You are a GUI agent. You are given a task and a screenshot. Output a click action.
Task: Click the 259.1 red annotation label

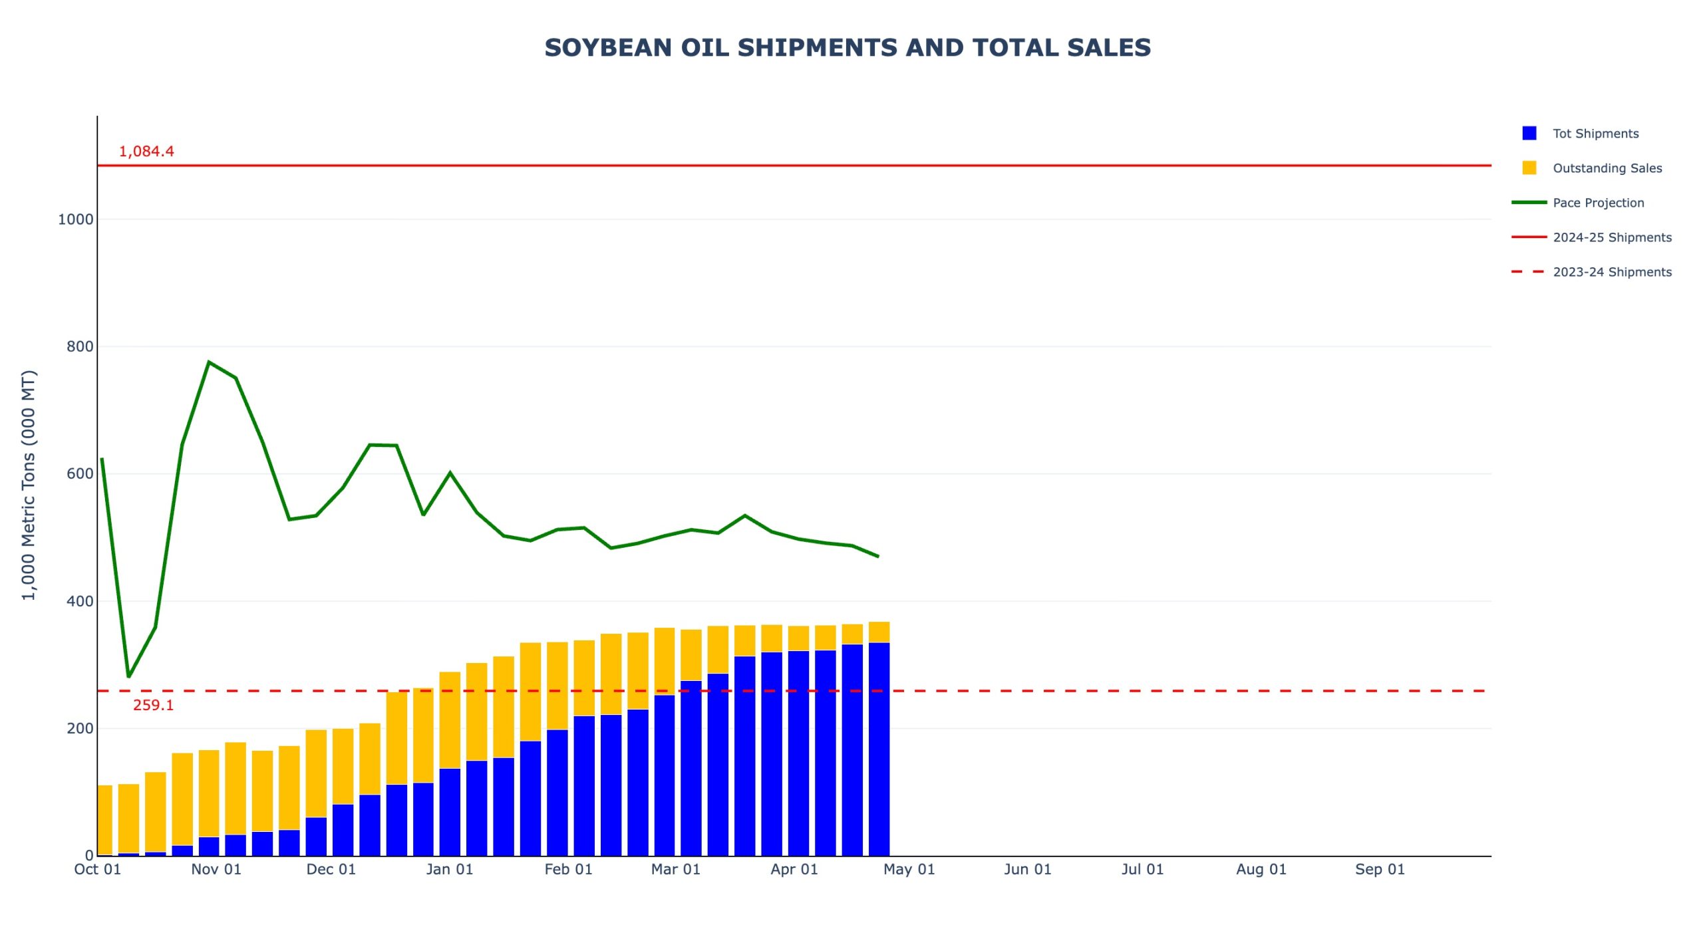click(153, 706)
